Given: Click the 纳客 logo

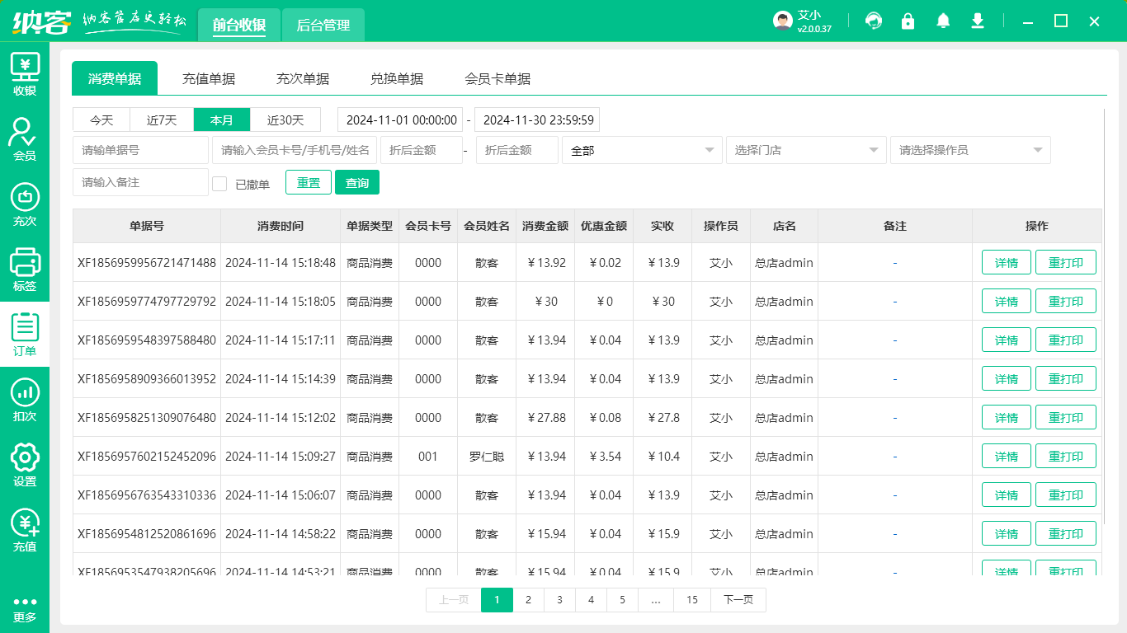Looking at the screenshot, I should pyautogui.click(x=42, y=21).
